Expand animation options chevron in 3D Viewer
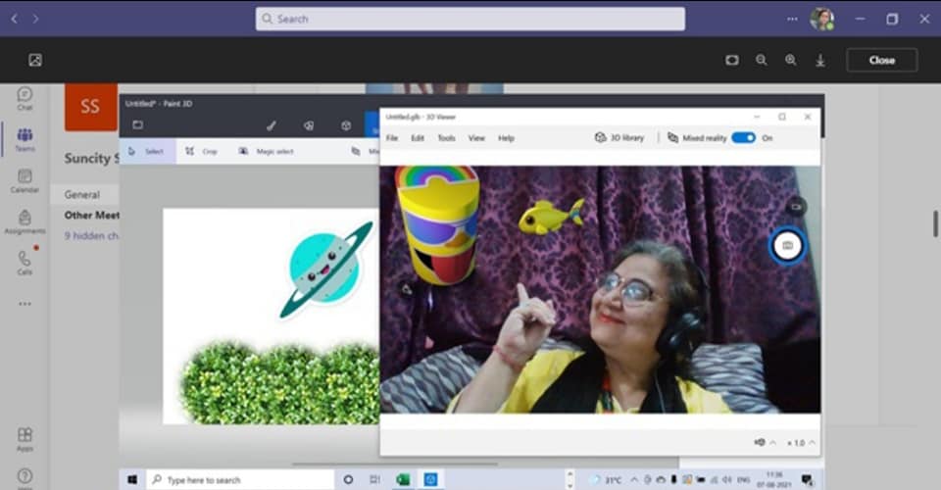 (x=773, y=443)
